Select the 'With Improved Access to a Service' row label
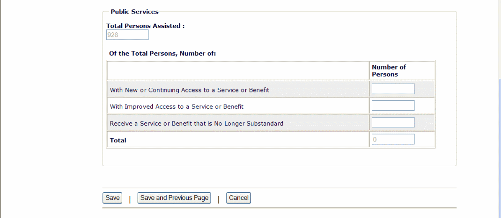The height and width of the screenshot is (218, 501). pos(177,106)
